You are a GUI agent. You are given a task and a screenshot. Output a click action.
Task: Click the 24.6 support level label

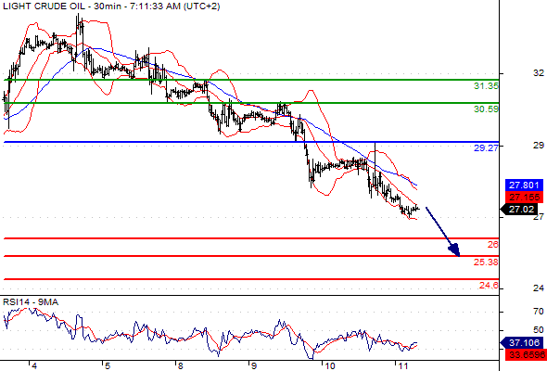click(489, 286)
